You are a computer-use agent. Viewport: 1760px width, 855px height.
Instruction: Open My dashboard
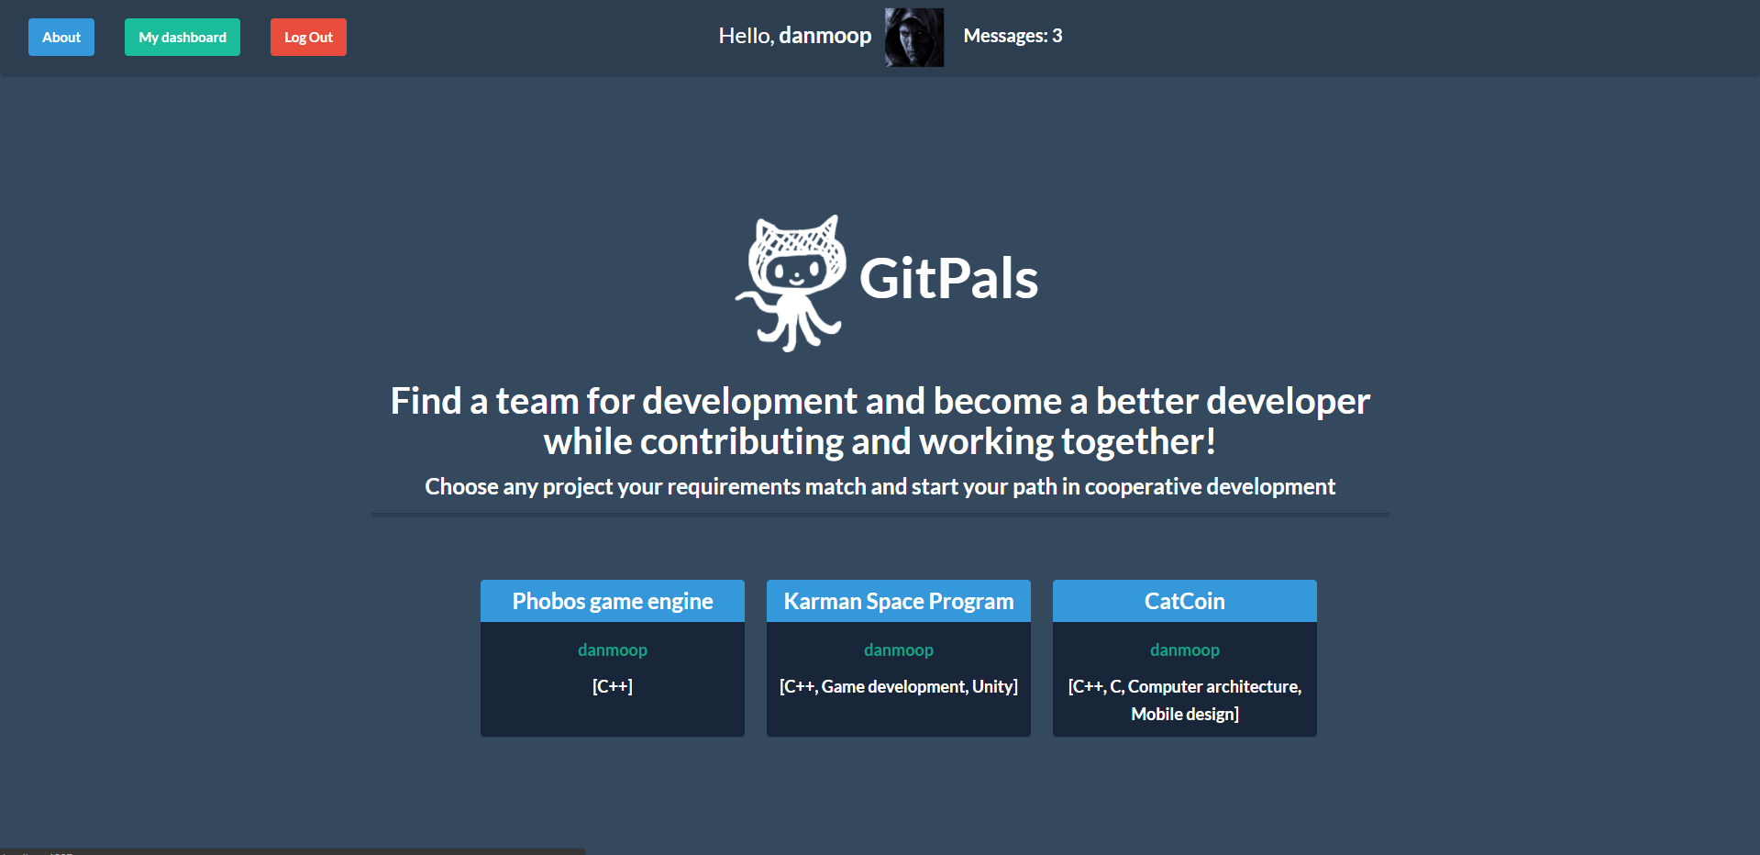tap(183, 38)
